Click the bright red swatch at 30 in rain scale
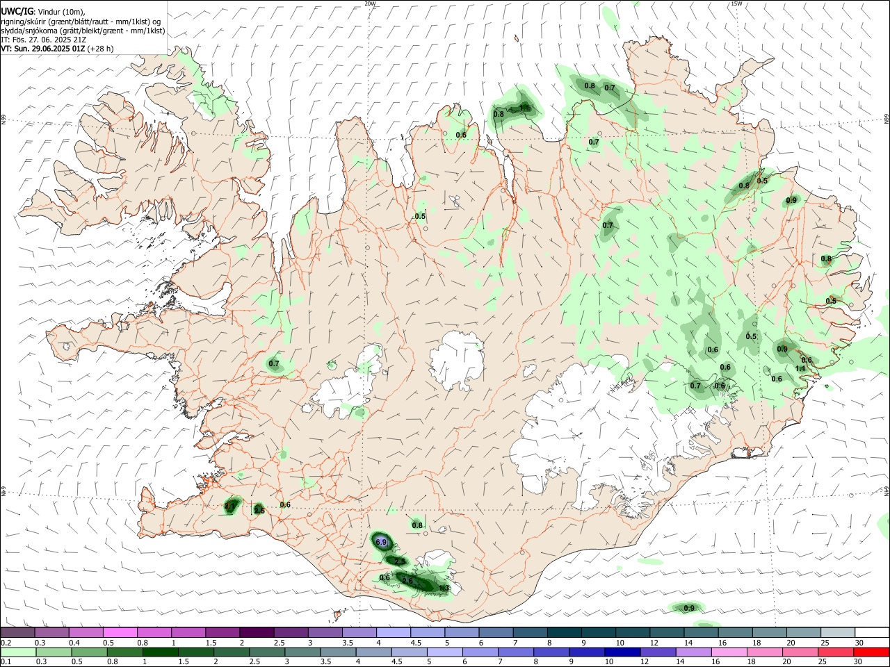890x667 pixels. point(872,652)
